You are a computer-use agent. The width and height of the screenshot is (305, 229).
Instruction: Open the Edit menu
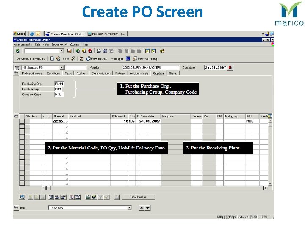(x=37, y=45)
